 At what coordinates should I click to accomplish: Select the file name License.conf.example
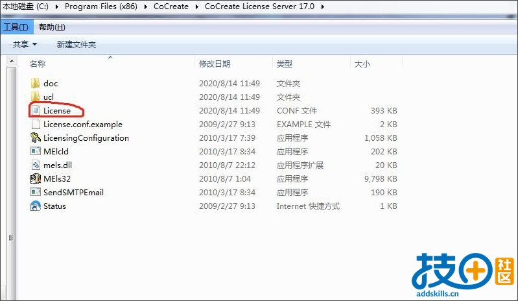[x=83, y=125]
